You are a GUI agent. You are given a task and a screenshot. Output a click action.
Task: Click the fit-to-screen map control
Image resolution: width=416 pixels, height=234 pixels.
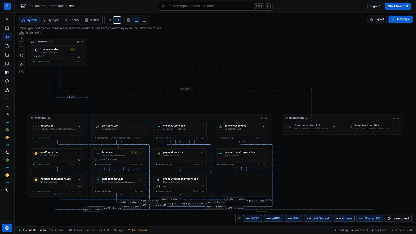21,56
